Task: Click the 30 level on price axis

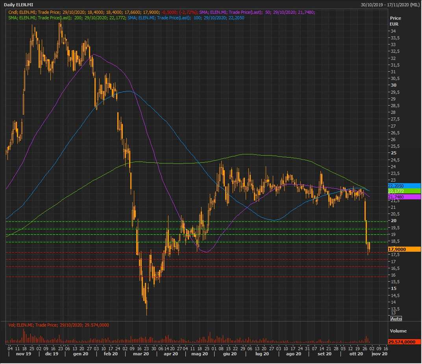Action: click(x=393, y=85)
